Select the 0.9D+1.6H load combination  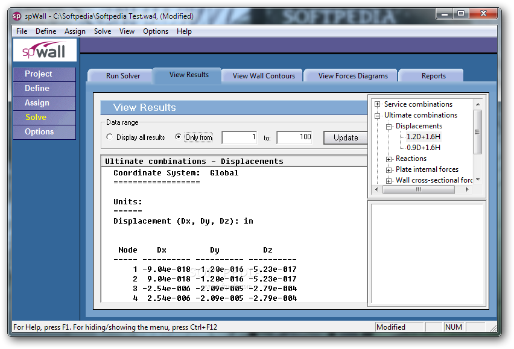423,148
